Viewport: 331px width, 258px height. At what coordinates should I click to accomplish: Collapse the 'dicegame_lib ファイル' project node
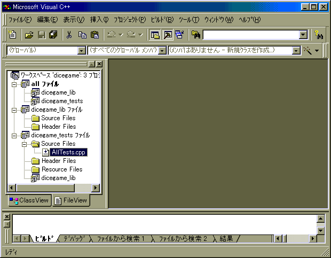point(14,110)
